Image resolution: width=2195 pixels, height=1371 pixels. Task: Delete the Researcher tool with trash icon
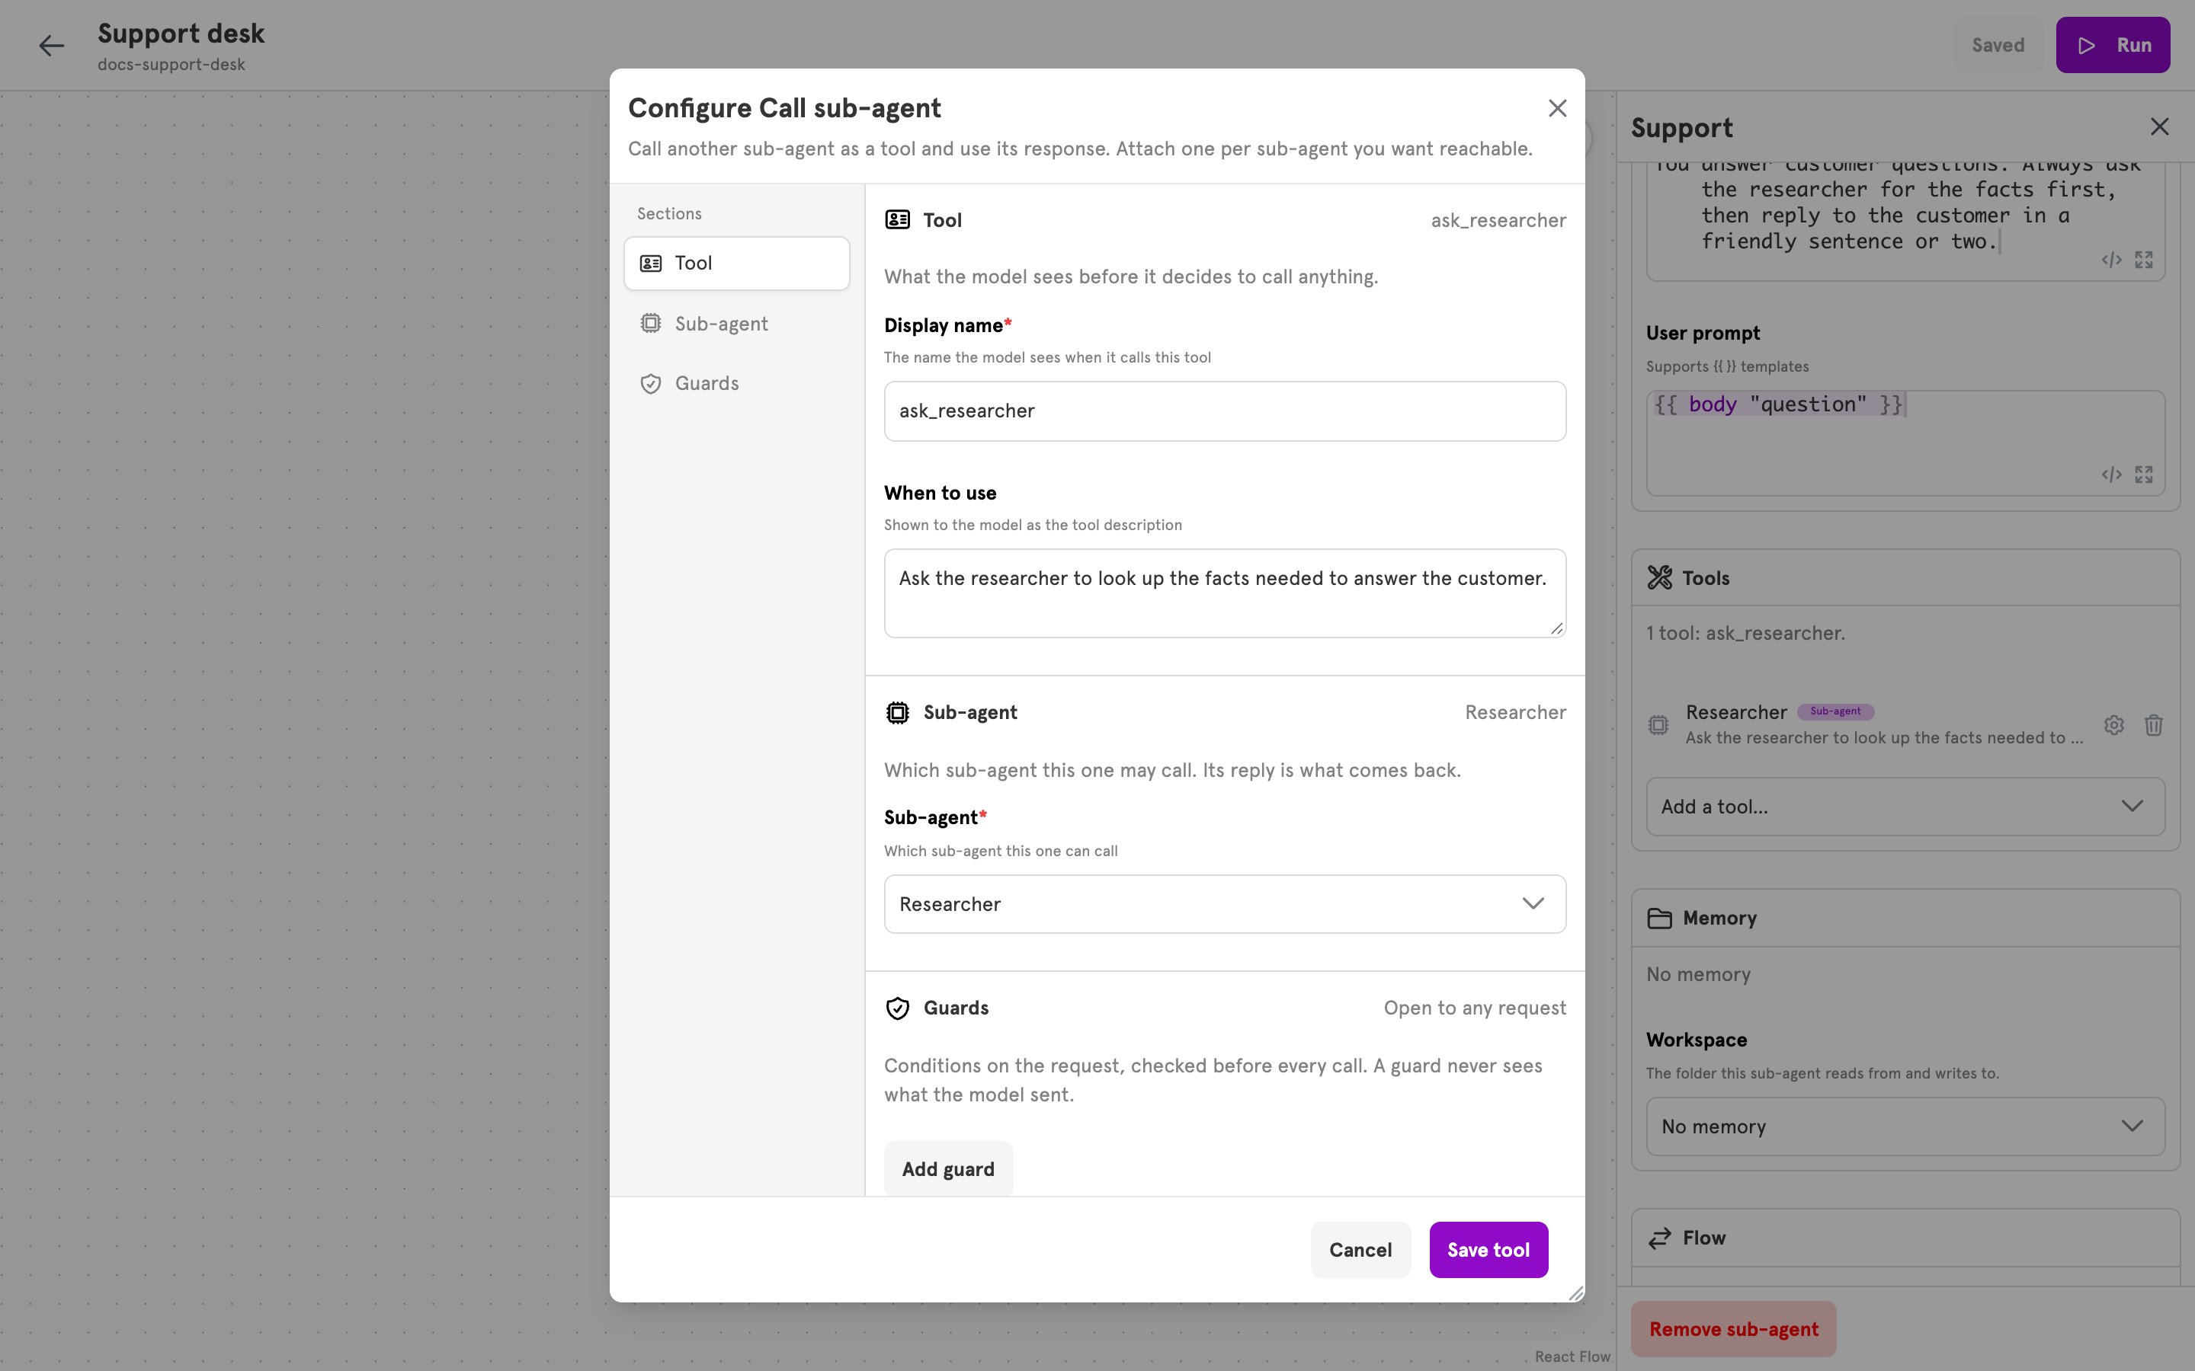click(2153, 725)
